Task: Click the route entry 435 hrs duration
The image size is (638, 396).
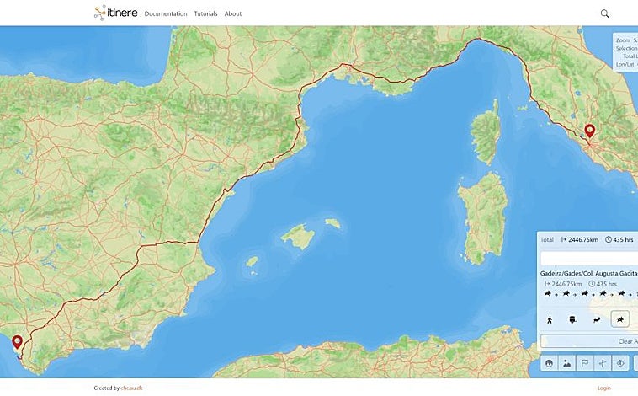Action: pyautogui.click(x=607, y=284)
